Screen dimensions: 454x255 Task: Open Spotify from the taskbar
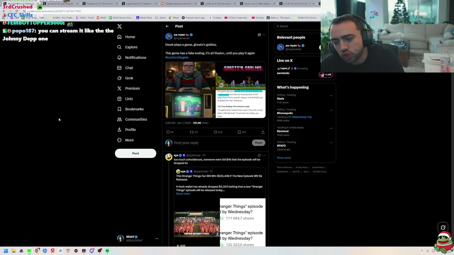[x=107, y=251]
